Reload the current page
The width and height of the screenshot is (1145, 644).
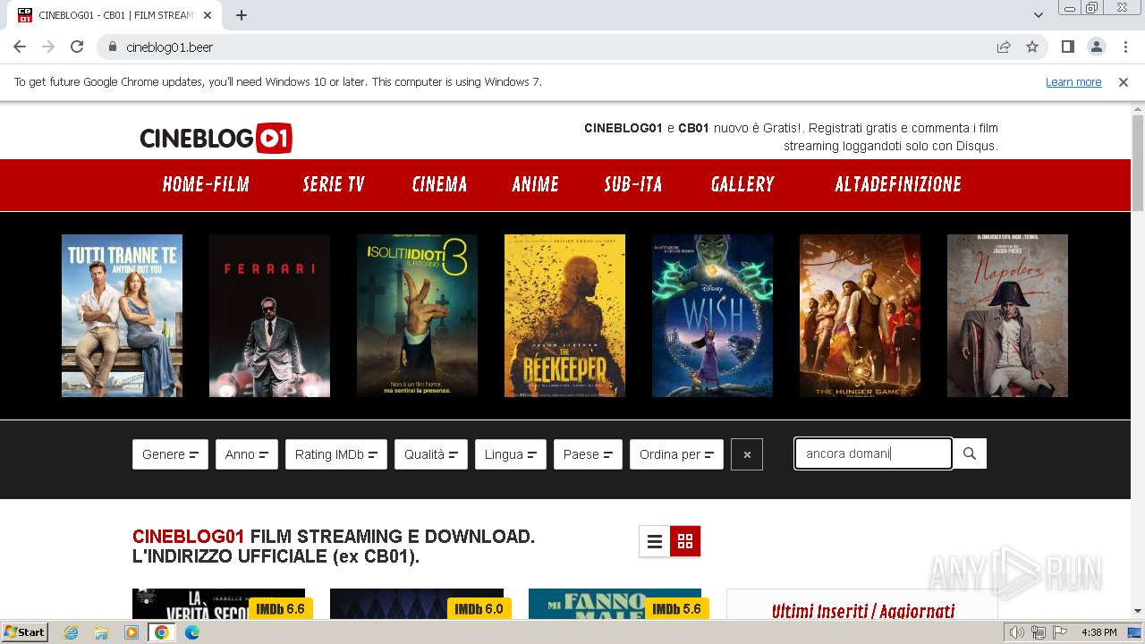[77, 47]
